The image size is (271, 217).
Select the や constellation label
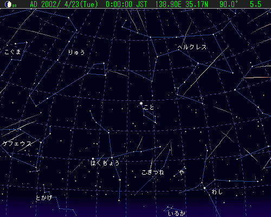pyautogui.click(x=182, y=172)
